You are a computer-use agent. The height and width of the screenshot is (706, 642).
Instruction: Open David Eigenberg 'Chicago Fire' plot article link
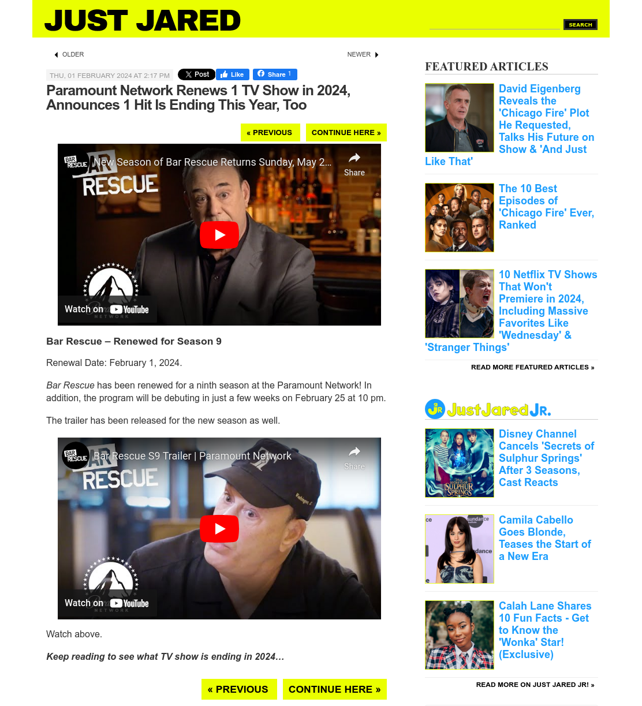[x=546, y=119]
